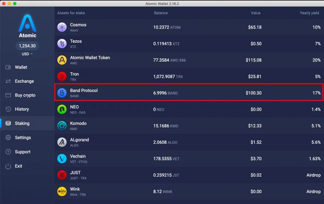Screen dimensions: 324x204
Task: Select the Band Protocol name
Action: pyautogui.click(x=84, y=90)
